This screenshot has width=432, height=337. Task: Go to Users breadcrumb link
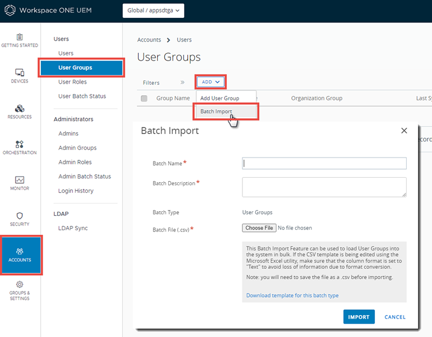point(184,40)
